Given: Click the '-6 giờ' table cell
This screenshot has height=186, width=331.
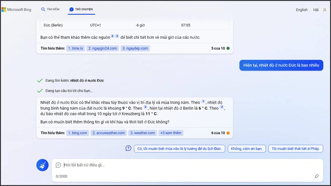Looking at the screenshot, I should tap(140, 25).
